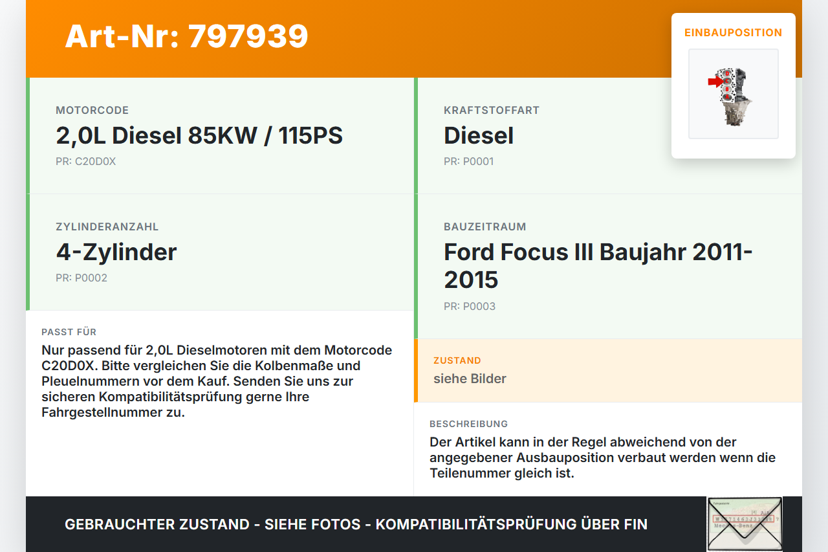Click the BESCHREIBUNG label
Viewport: 828px width, 552px height.
point(469,424)
